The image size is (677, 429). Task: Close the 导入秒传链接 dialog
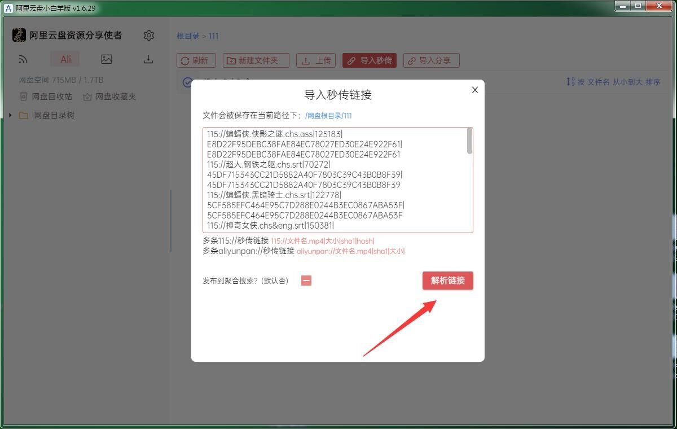(475, 90)
